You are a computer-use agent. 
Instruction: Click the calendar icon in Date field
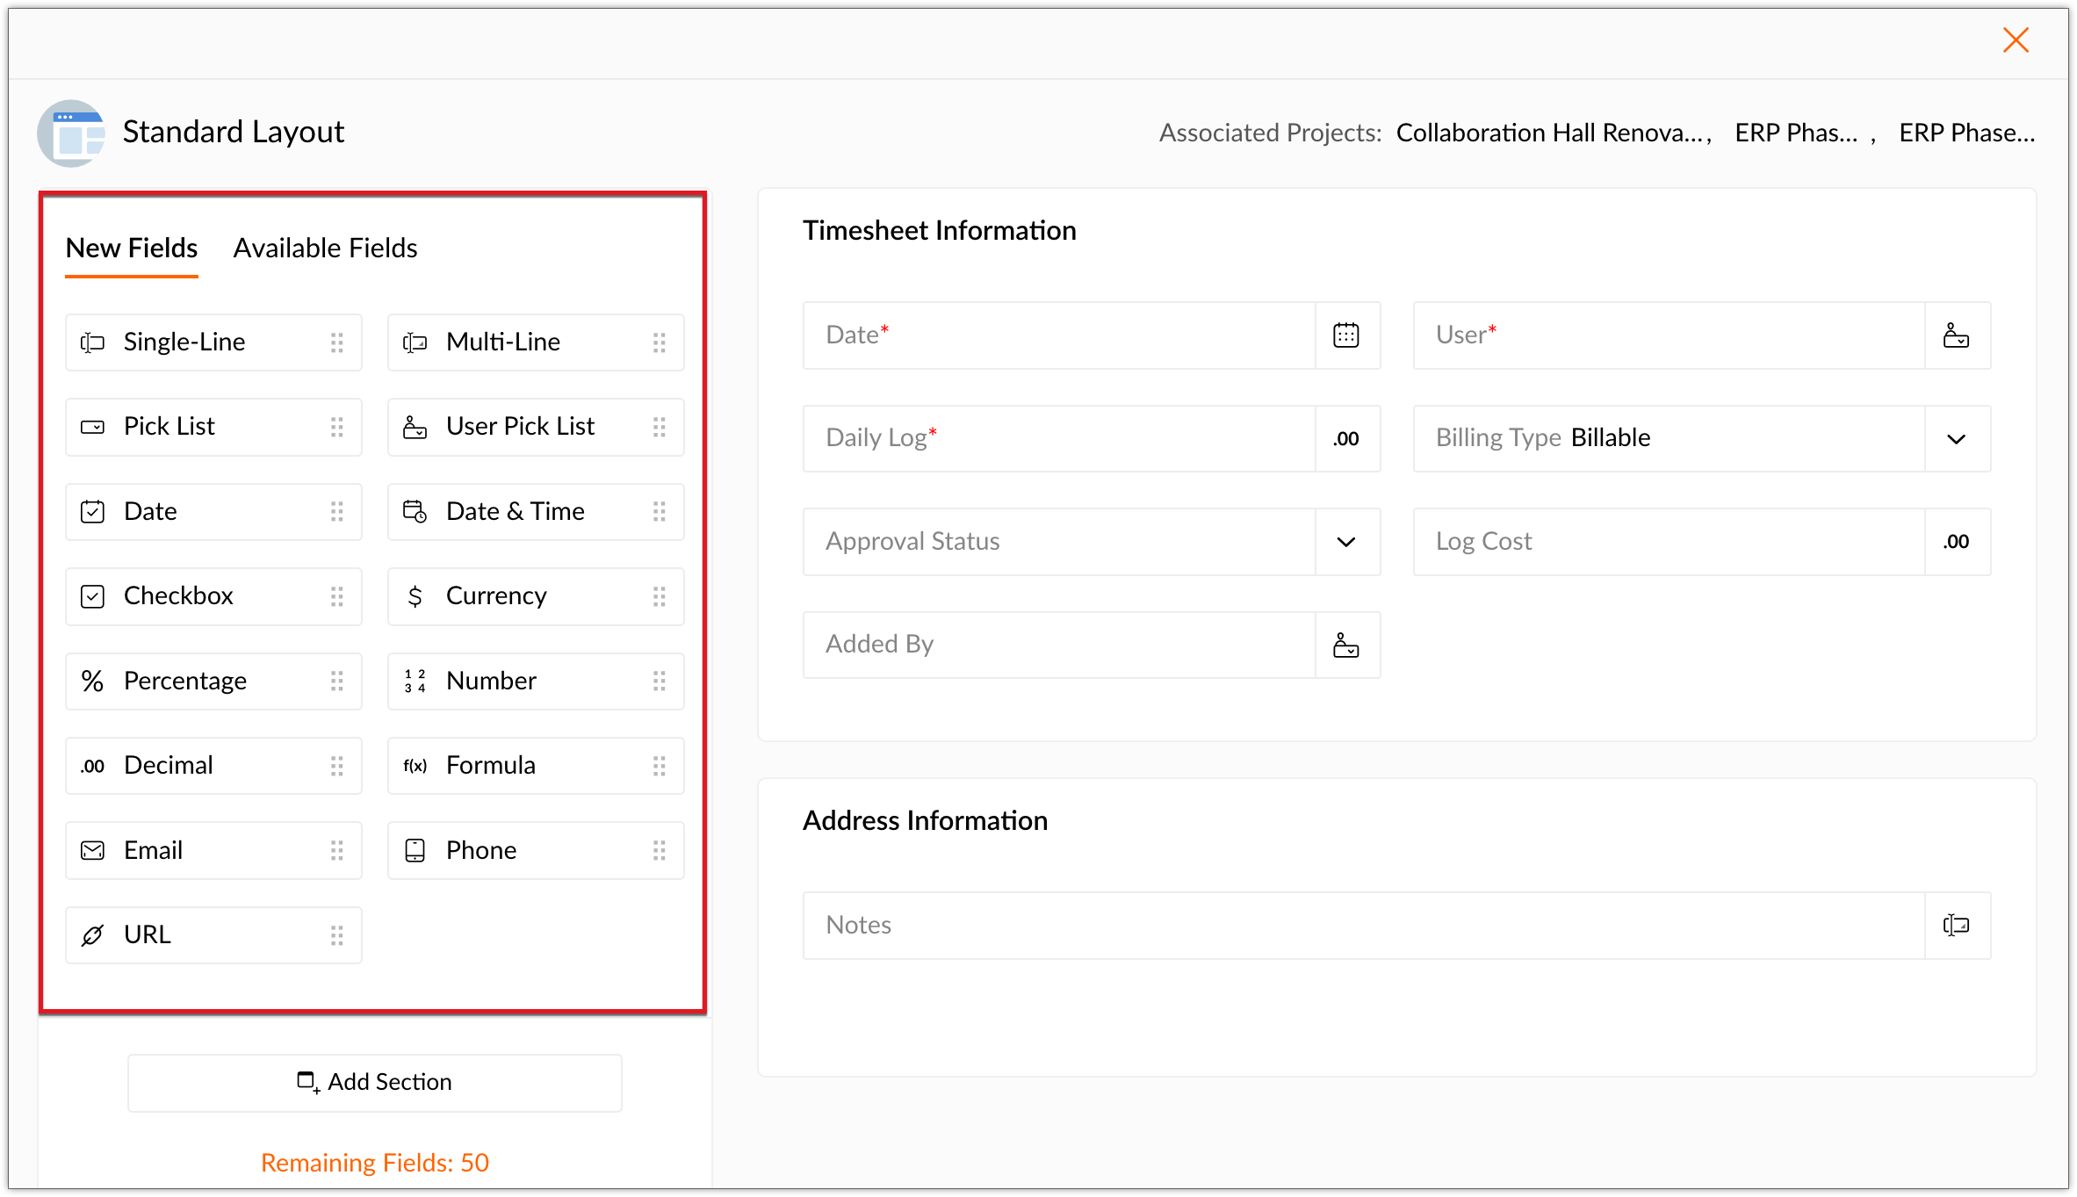click(x=1345, y=335)
